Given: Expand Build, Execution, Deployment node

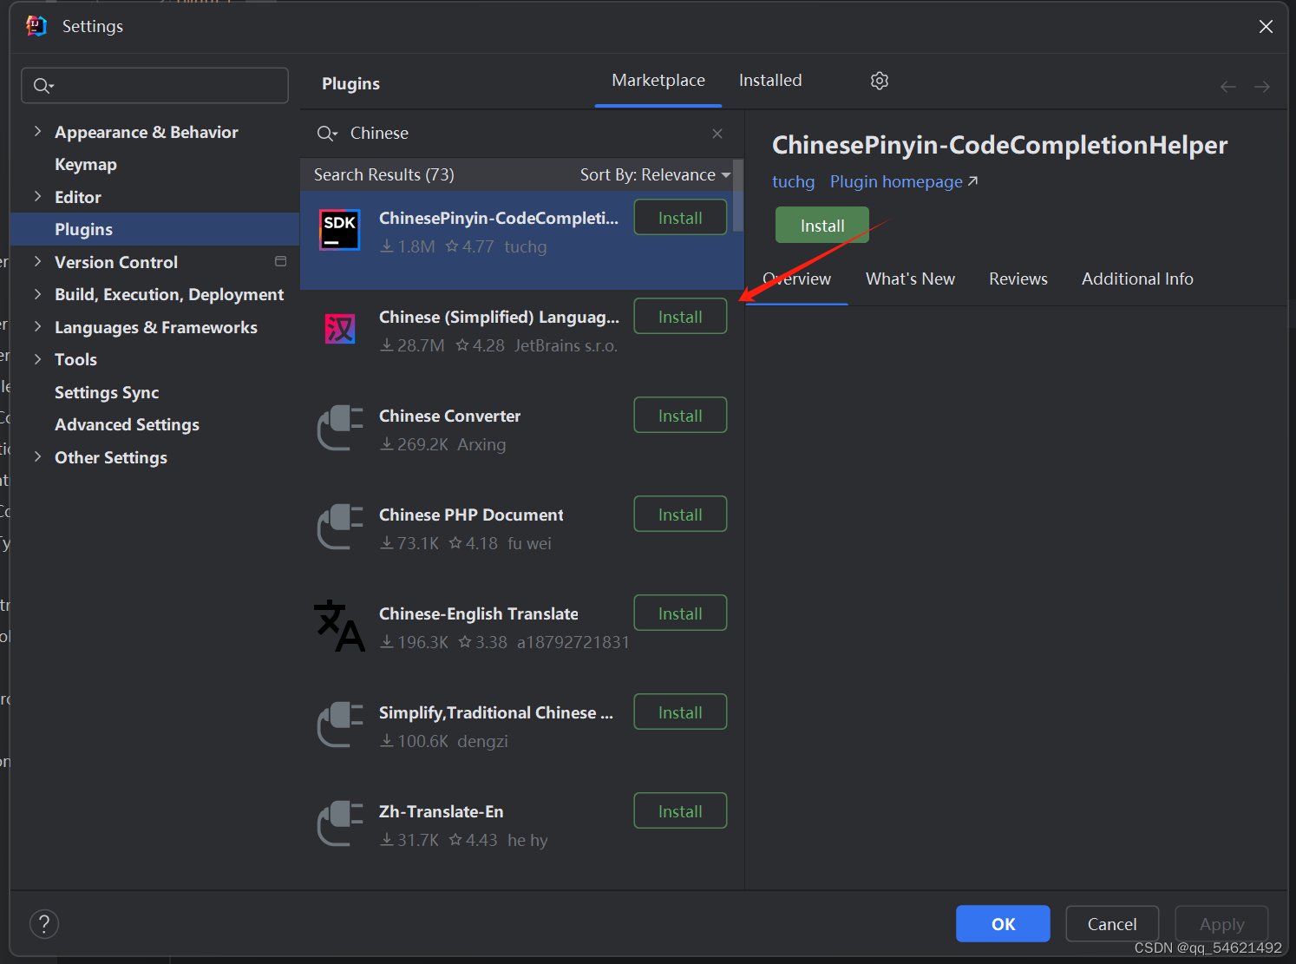Looking at the screenshot, I should [37, 294].
